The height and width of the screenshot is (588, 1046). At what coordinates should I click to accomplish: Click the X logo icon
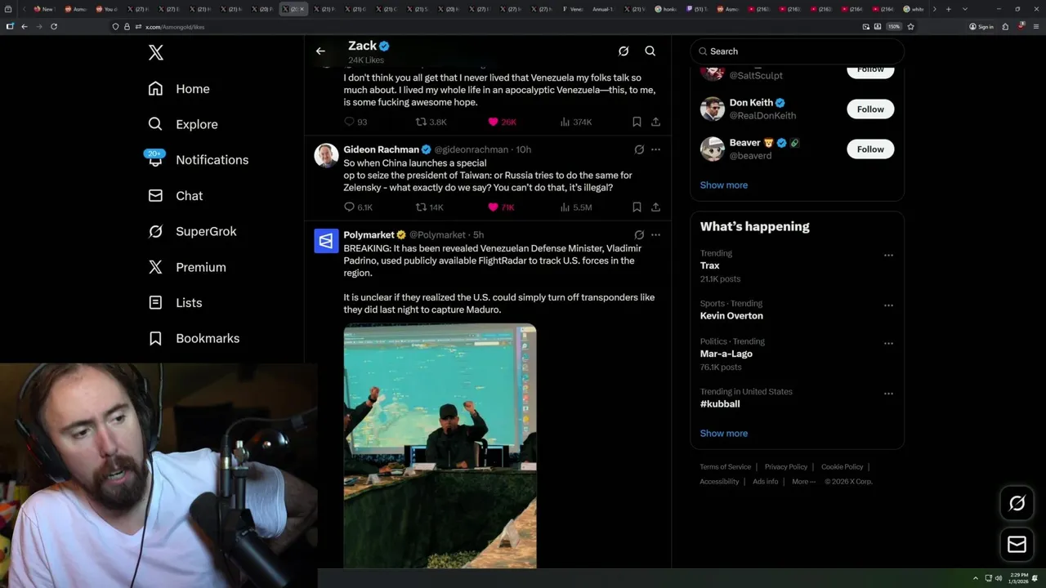point(156,53)
